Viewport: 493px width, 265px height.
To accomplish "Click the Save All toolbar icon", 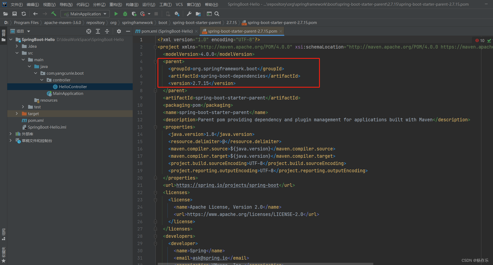I will 15,14.
